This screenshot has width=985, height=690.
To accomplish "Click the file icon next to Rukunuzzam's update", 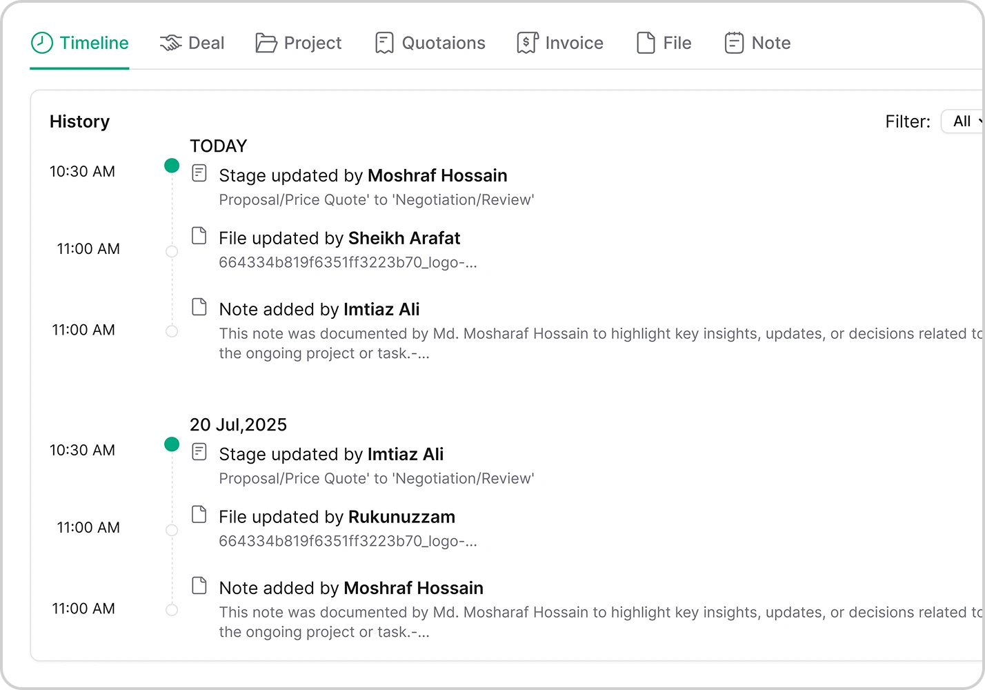I will [x=199, y=514].
